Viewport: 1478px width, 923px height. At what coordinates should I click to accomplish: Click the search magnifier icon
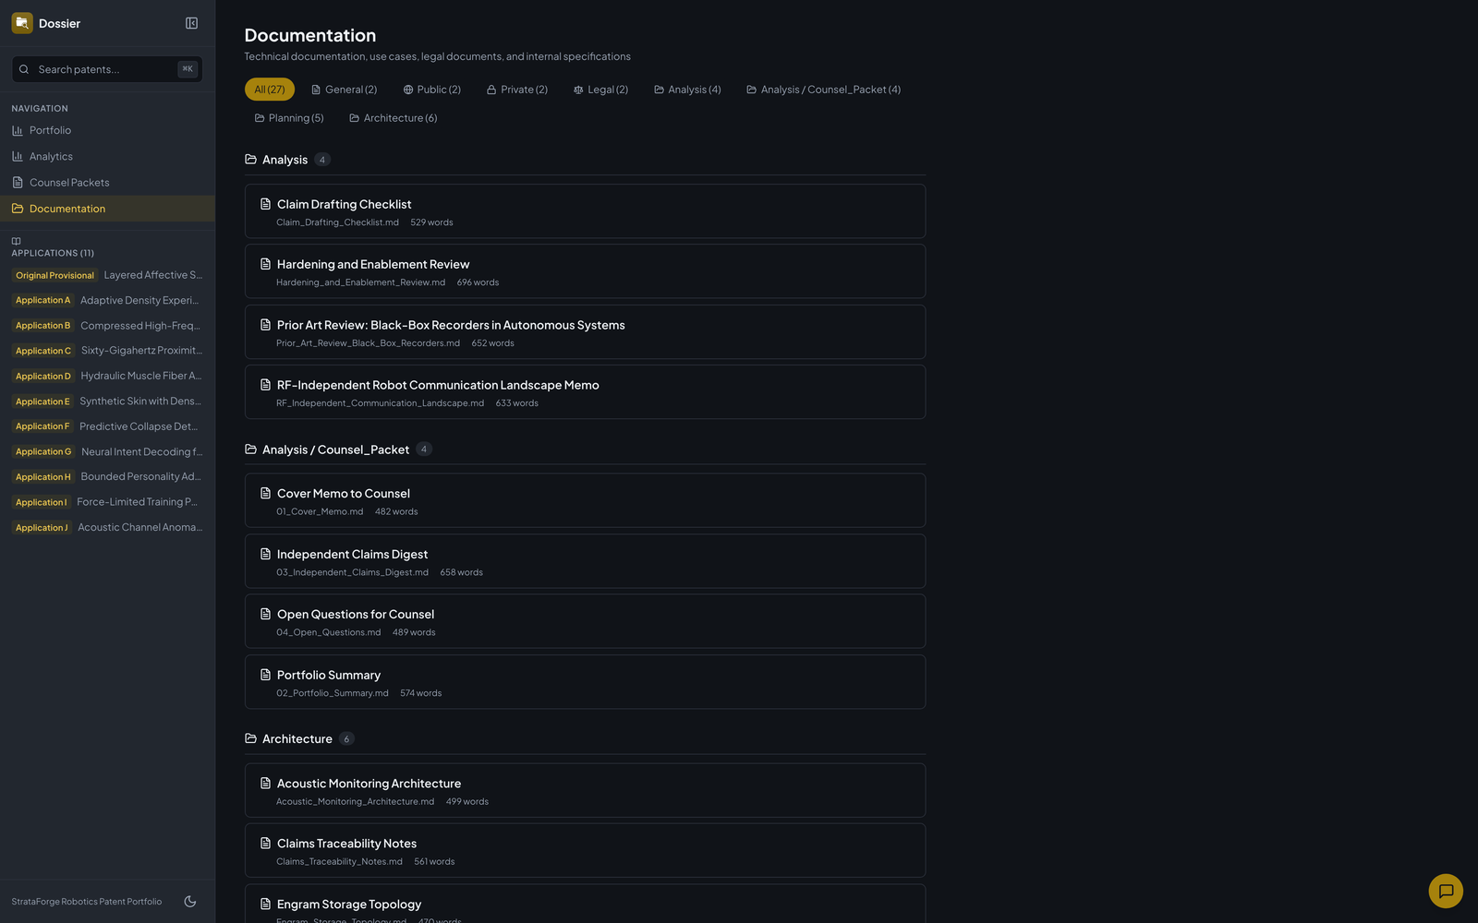click(x=24, y=69)
